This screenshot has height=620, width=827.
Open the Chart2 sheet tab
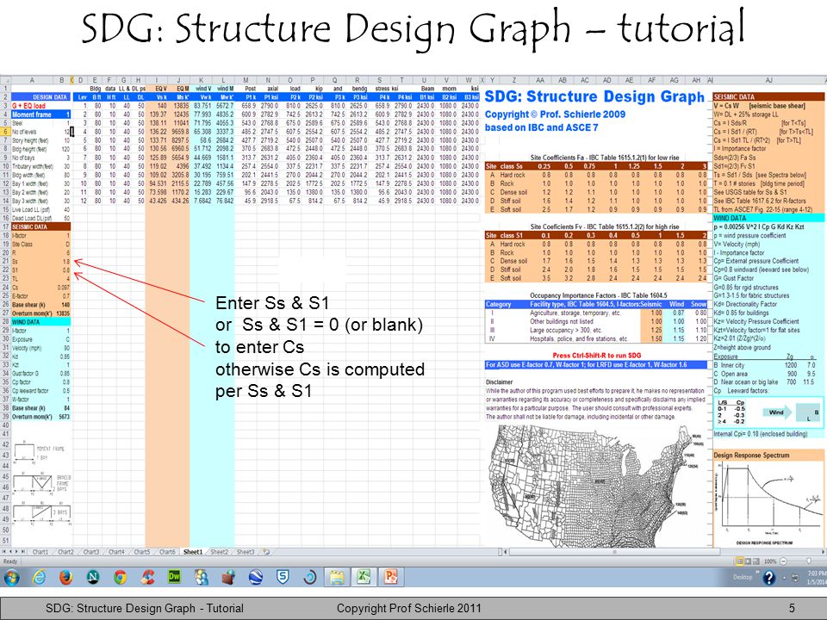(x=65, y=552)
